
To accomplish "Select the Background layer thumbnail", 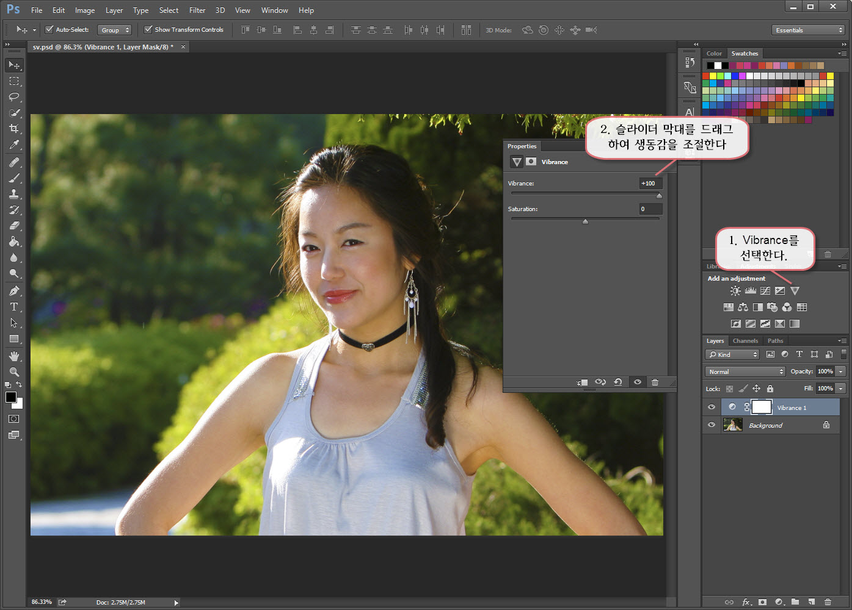I will coord(732,425).
